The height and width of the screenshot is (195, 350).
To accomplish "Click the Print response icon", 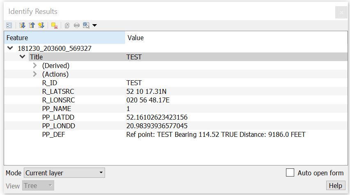I will (77, 25).
